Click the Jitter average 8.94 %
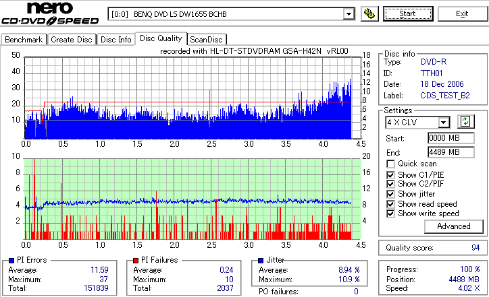Screen dimensions: 489x297 tap(349, 270)
